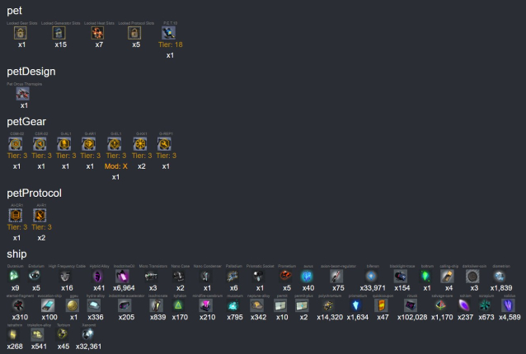Pick the Micro Transistors item
The image size is (526, 354).
(x=153, y=277)
